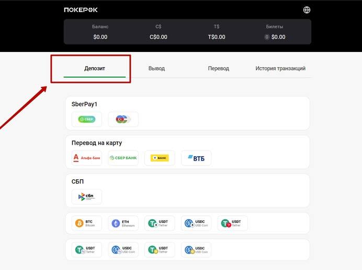Choose ETH Ethereum deposit
Screen dimensions: 362x270
pyautogui.click(x=123, y=223)
